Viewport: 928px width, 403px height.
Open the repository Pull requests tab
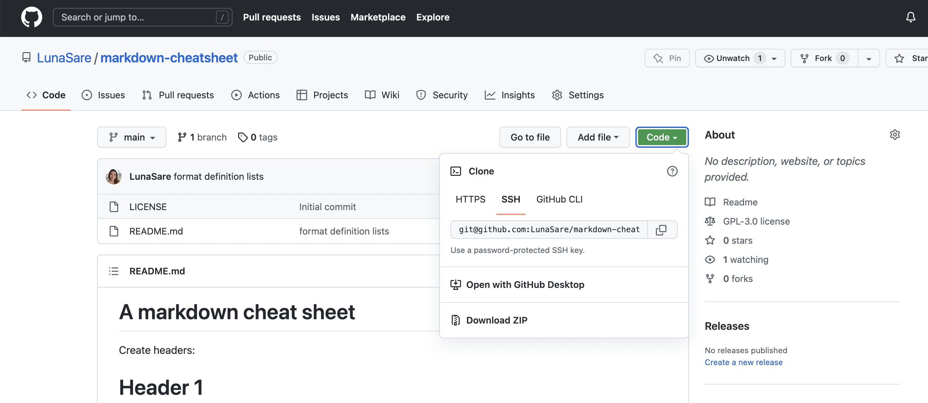click(x=178, y=95)
